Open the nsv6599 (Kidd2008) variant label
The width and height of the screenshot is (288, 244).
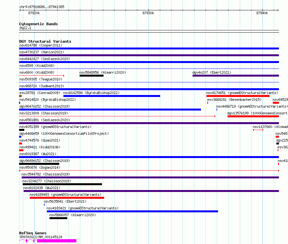[x=37, y=66]
